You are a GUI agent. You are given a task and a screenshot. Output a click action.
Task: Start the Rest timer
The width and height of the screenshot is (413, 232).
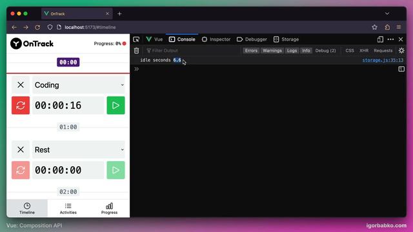click(x=116, y=170)
